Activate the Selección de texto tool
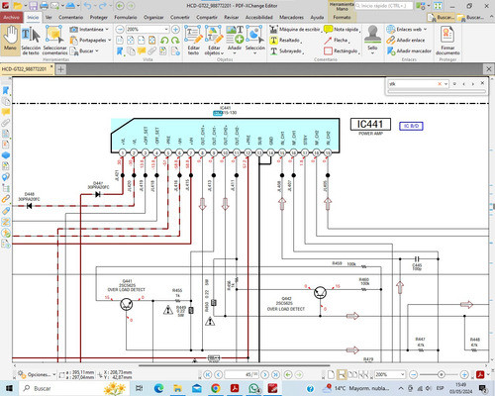495x396 pixels. coord(31,41)
